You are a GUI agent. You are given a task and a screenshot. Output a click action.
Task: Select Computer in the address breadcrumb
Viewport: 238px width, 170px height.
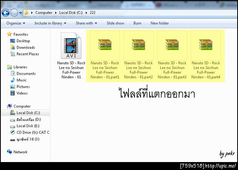tap(44, 13)
